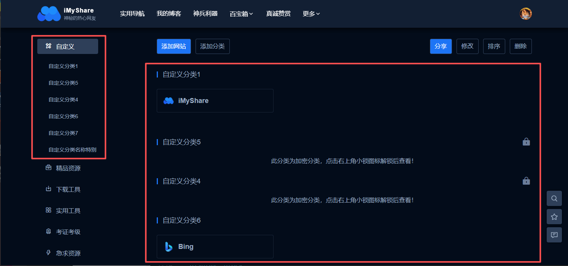
Task: Unlock the 自定义分类5 encrypted category
Action: 526,141
